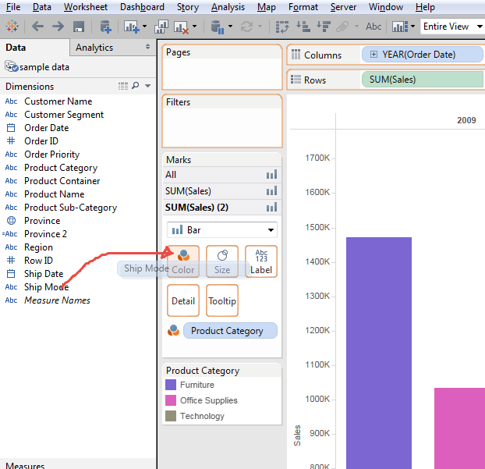Open the Dashboard menu
485x469 pixels.
(142, 7)
